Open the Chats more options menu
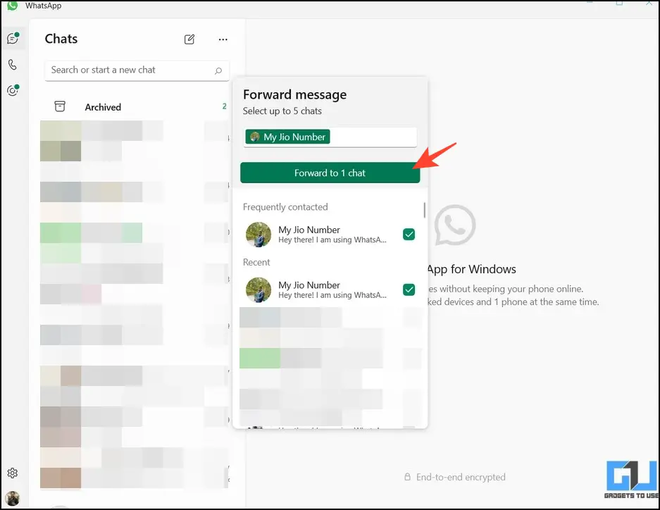 (x=223, y=39)
